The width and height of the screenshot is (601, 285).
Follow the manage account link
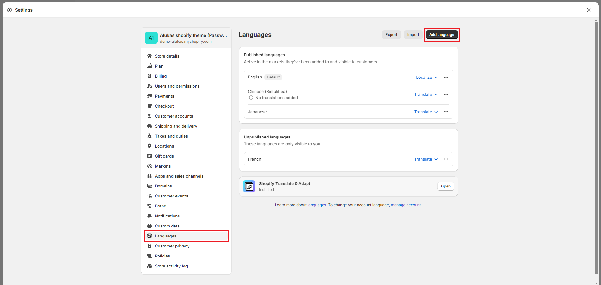click(406, 205)
